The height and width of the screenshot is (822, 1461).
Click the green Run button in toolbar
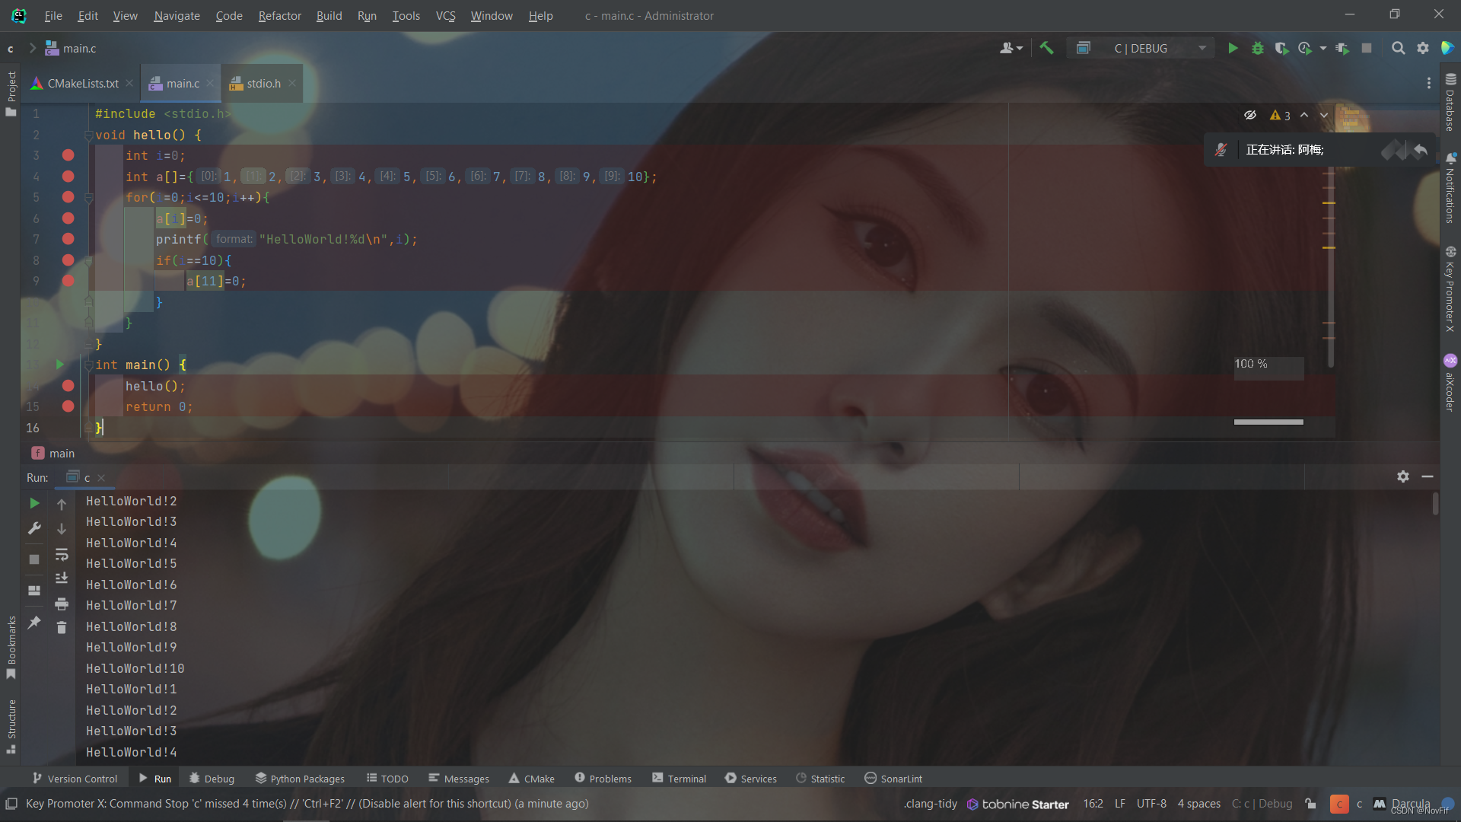[x=1233, y=48]
